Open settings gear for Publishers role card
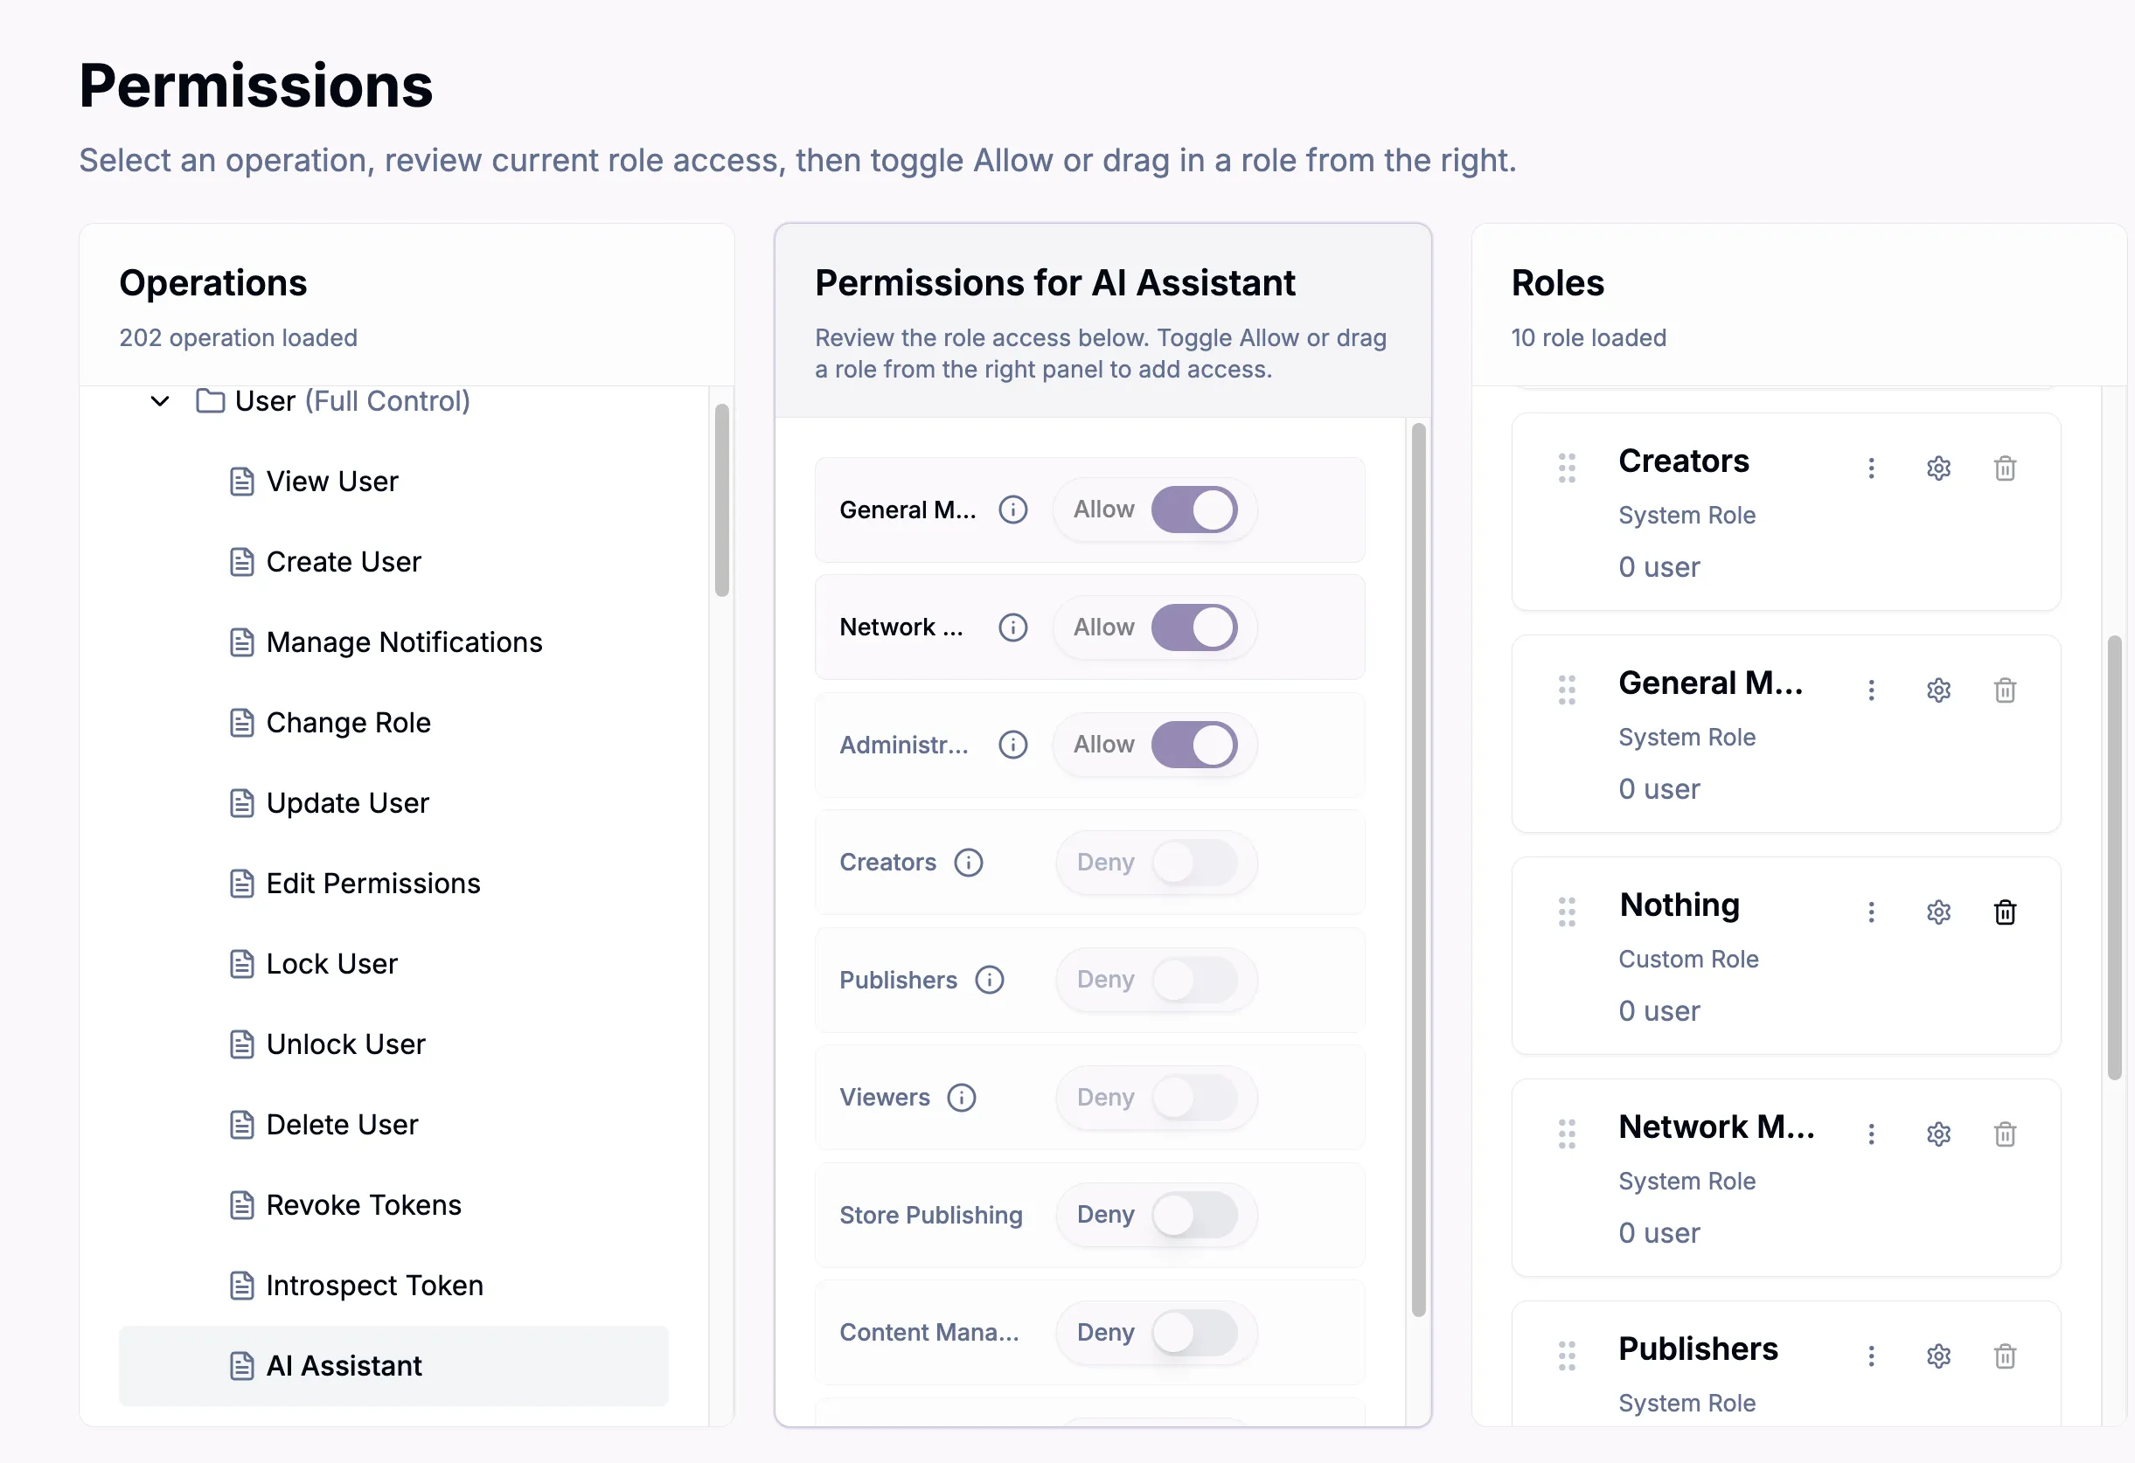The height and width of the screenshot is (1463, 2135). pos(1938,1356)
